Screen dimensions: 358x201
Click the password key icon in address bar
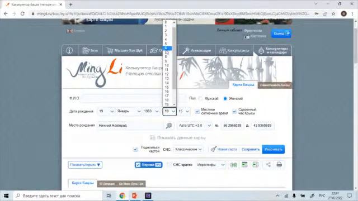pos(317,13)
